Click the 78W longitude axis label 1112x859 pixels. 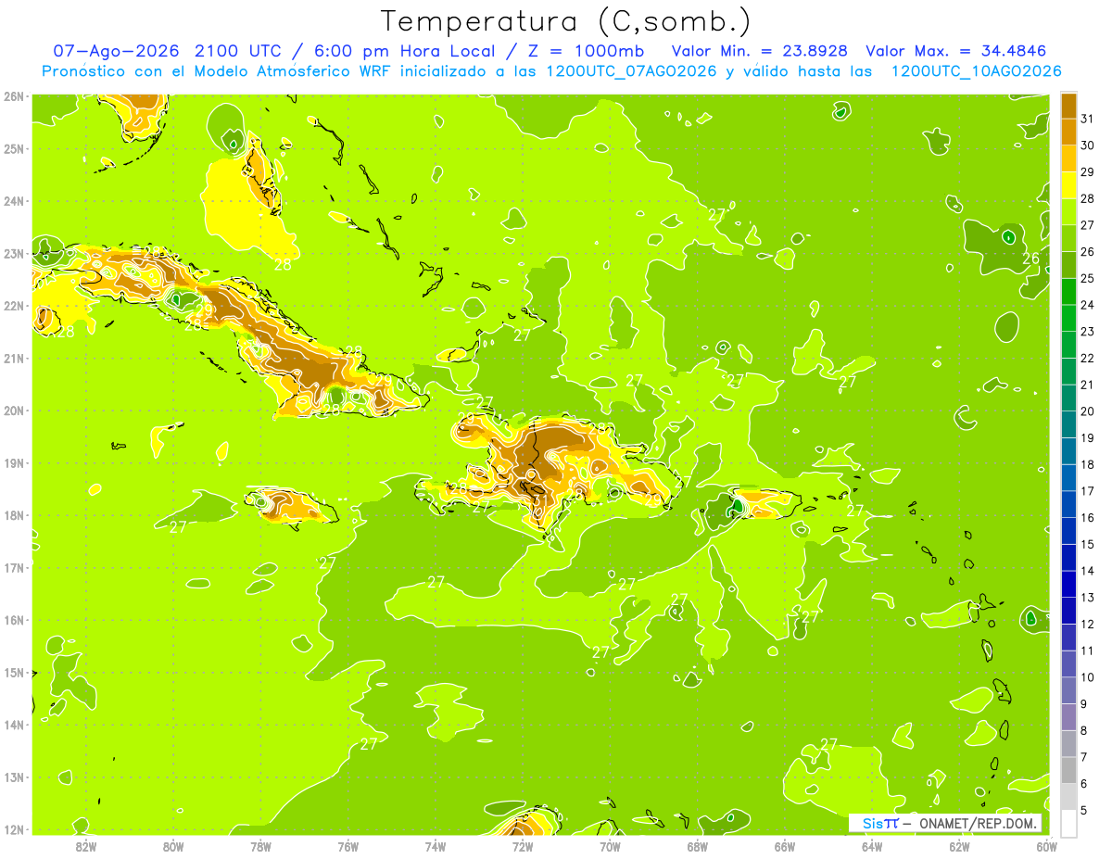[x=260, y=846]
